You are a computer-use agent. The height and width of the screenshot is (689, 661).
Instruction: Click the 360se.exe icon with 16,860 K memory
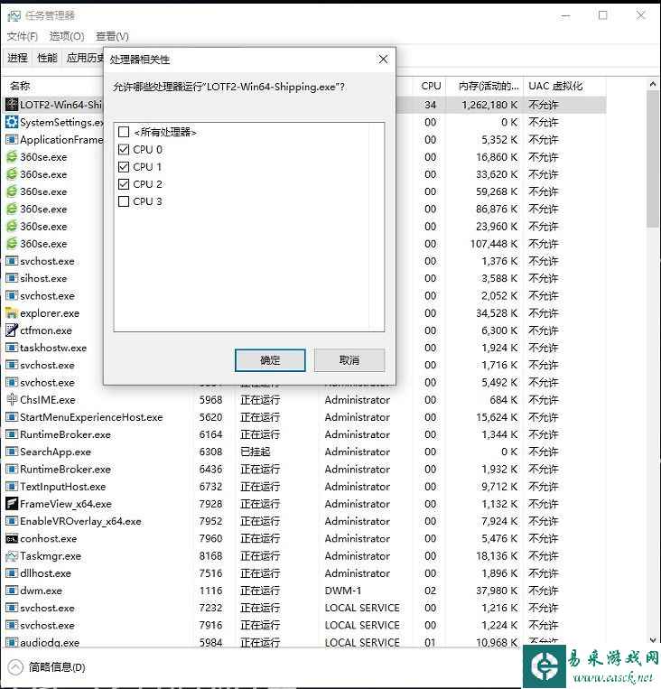[12, 157]
